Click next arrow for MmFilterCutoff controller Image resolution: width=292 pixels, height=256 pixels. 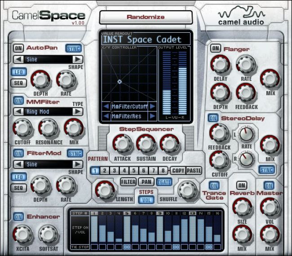pos(152,106)
